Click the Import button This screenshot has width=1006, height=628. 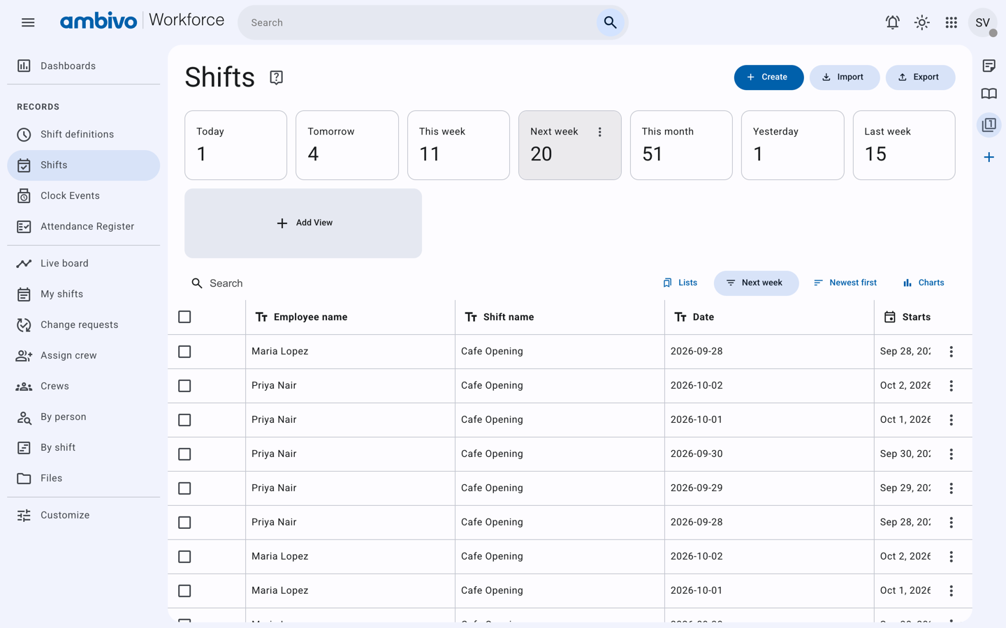point(844,77)
